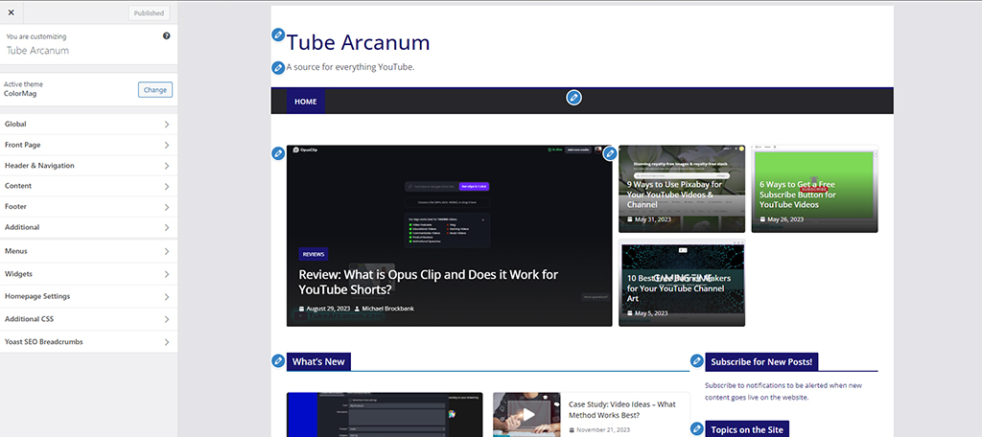Open the Case Study: Video Ideas post

tap(622, 409)
